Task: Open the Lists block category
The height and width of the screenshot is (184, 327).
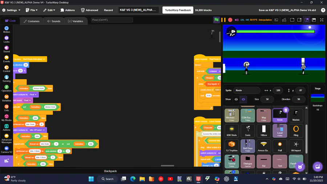Action: pyautogui.click(x=7, y=108)
